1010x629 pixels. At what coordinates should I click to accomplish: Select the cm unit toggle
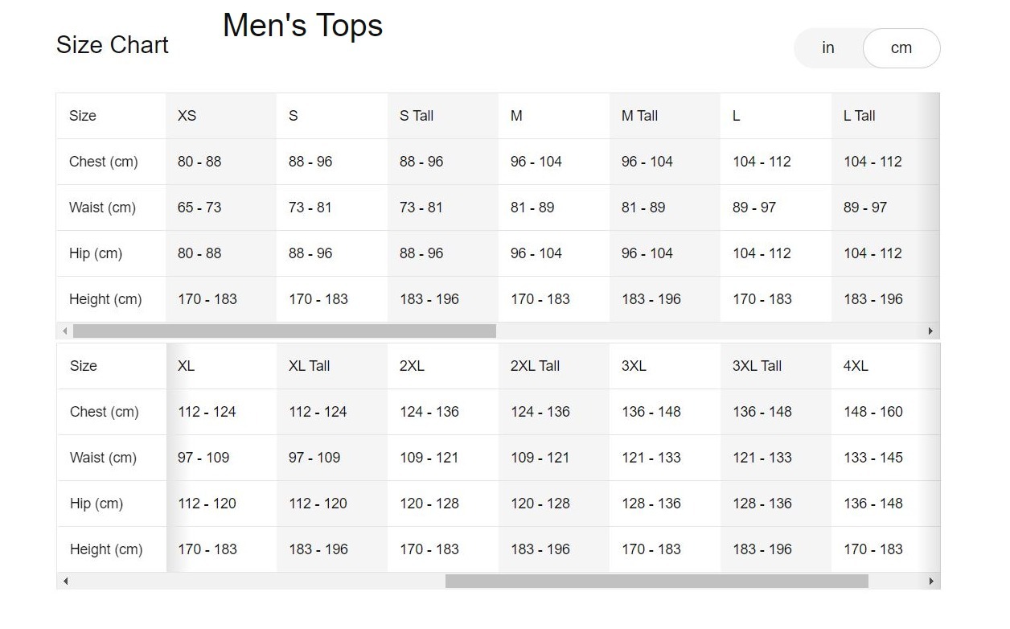(x=901, y=48)
